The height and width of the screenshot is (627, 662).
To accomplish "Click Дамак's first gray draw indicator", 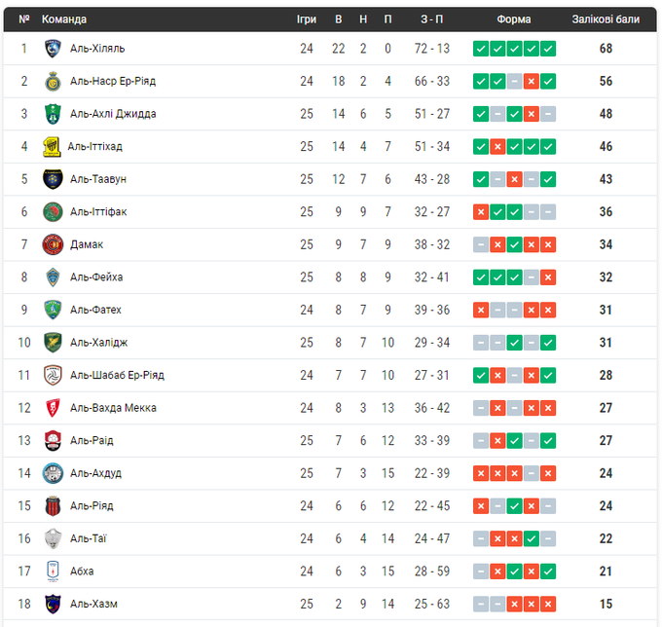I will [481, 244].
